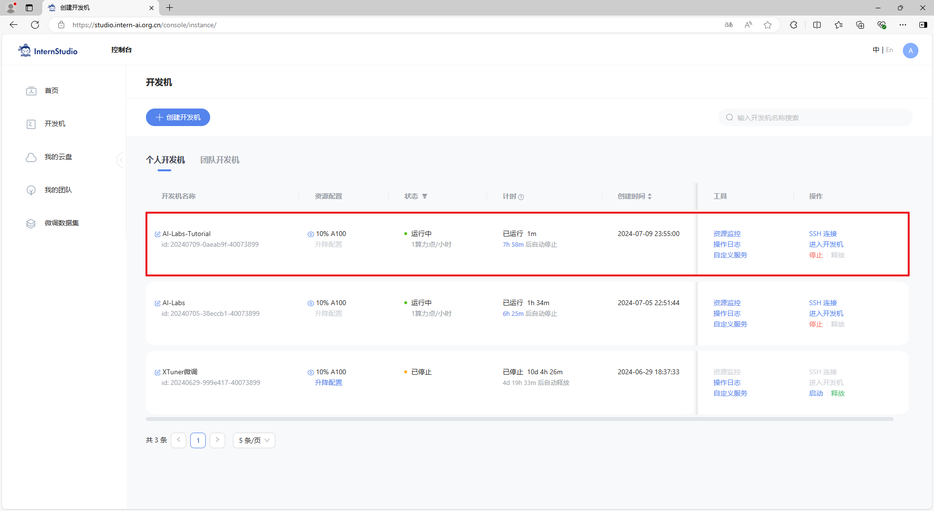Click 控制台 in the top navigation
This screenshot has width=934, height=511.
click(x=121, y=50)
